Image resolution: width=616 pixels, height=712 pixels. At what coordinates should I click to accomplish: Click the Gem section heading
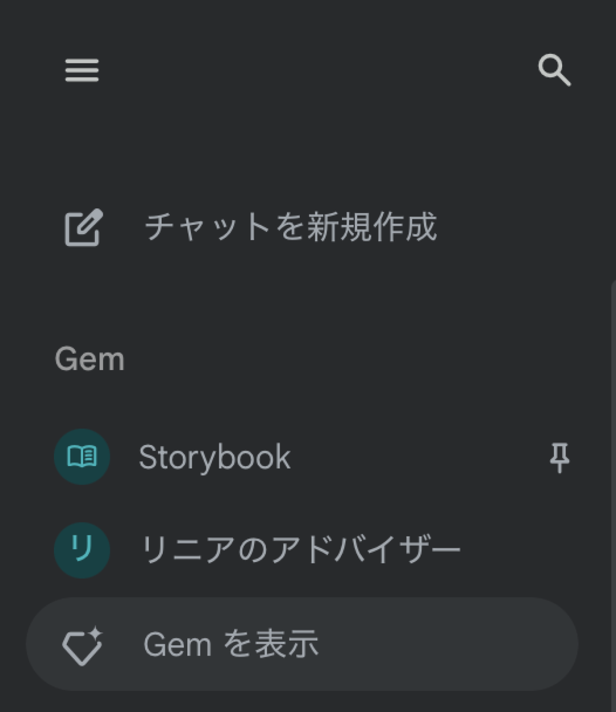click(90, 359)
